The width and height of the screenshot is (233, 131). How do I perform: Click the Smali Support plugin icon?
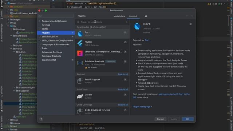click(80, 81)
